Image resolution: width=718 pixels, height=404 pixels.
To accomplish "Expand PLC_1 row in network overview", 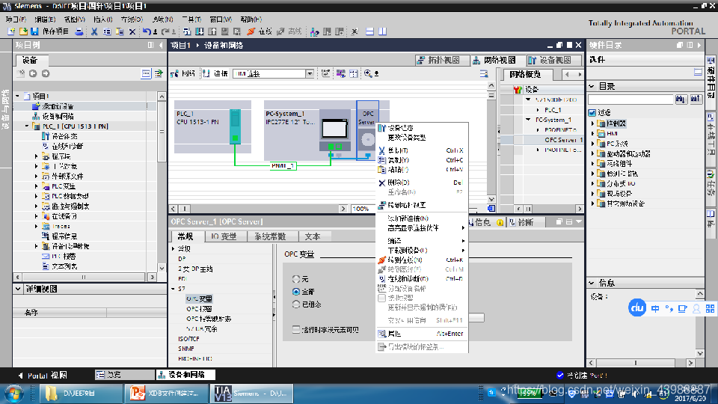I will pyautogui.click(x=538, y=110).
